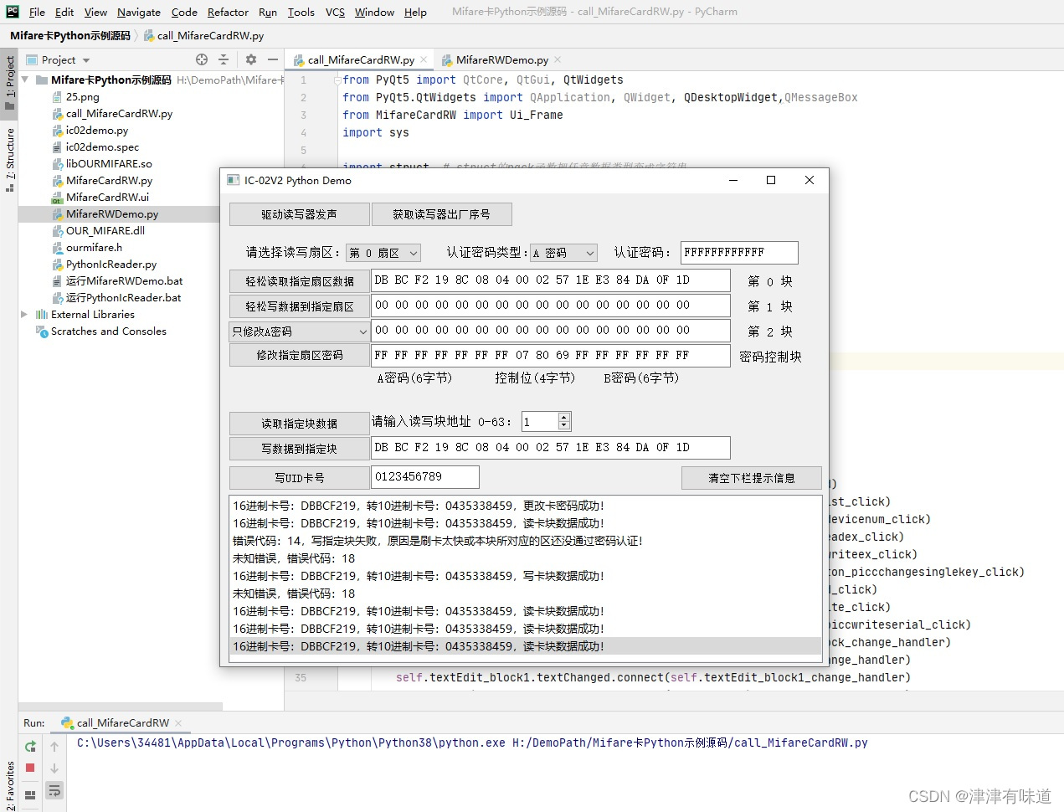Click the block address field showing 1
Screen dimensions: 1064x812
click(x=540, y=422)
